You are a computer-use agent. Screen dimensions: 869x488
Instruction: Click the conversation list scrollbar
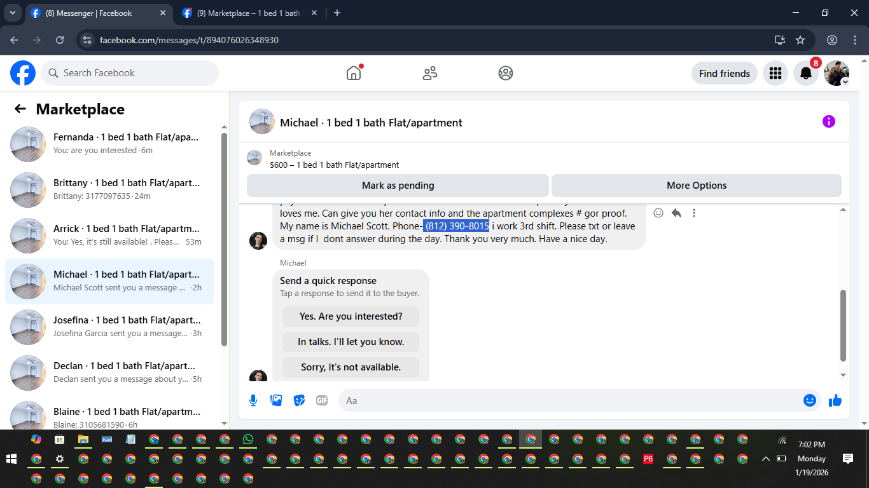click(x=224, y=240)
